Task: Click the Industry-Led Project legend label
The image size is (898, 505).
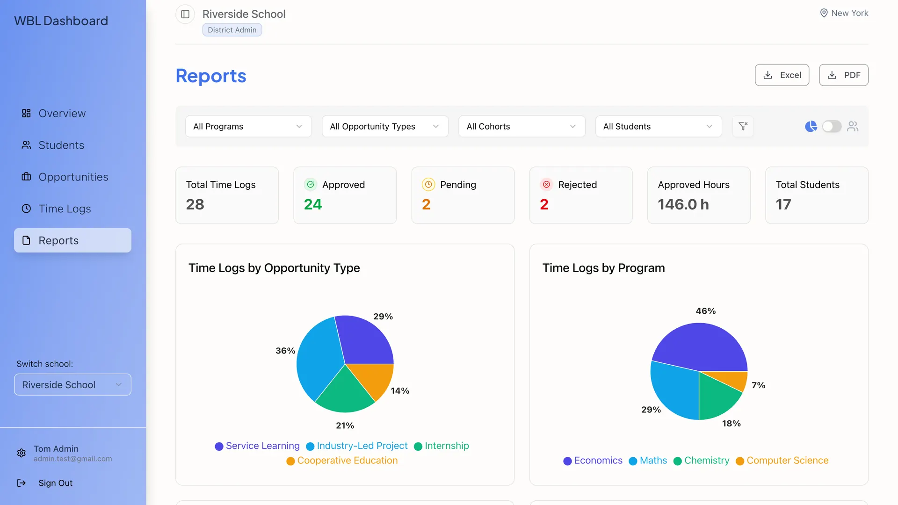Action: (x=362, y=446)
